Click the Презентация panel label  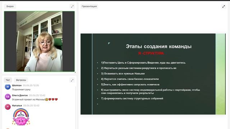coord(89,6)
